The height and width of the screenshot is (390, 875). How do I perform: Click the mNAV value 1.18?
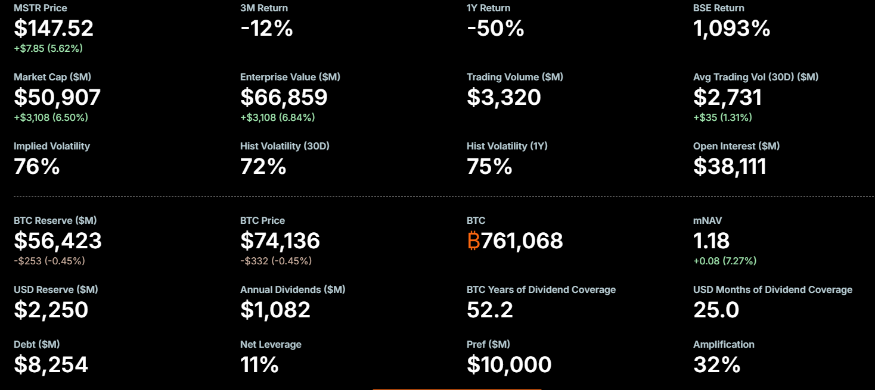(x=712, y=241)
